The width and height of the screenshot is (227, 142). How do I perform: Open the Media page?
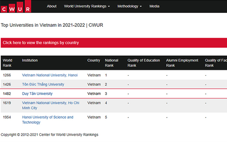154,6
